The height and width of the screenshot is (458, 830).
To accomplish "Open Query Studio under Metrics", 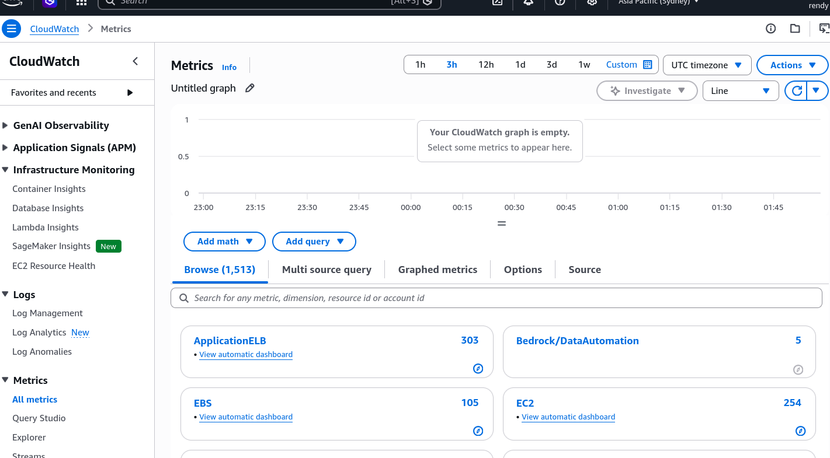I will click(x=39, y=418).
